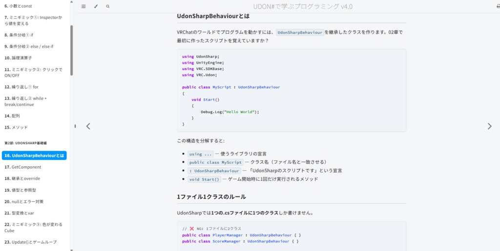Toggle the sidebar with hamburger icon
Screen dimensions: 500x251
83,6
